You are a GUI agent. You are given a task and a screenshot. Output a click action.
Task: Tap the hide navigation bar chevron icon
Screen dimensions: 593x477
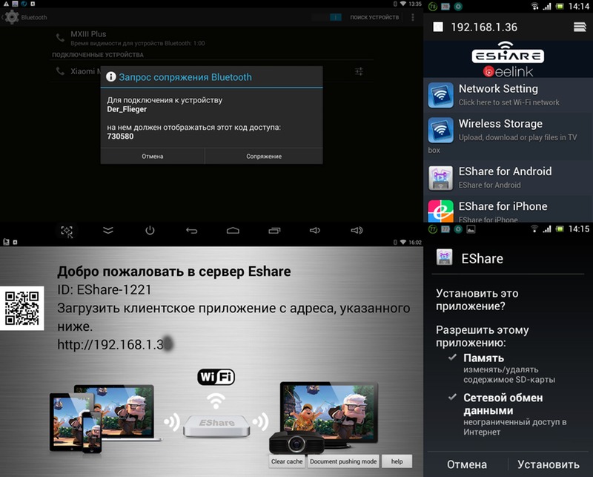(x=108, y=231)
